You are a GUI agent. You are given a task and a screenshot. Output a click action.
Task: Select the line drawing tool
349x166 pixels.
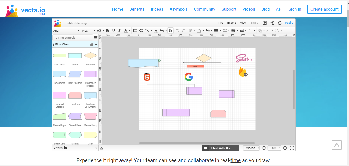point(147,31)
